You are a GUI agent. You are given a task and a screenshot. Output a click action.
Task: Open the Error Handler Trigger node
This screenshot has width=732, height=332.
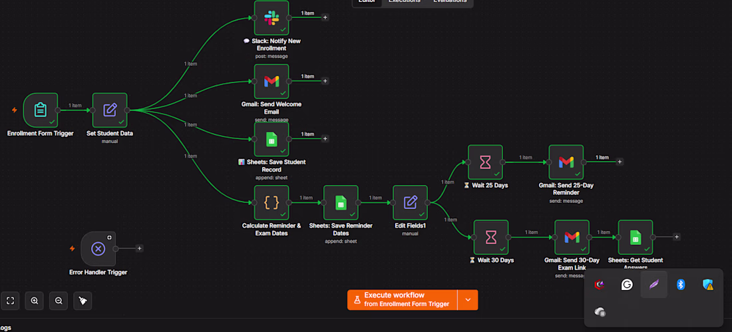[98, 249]
